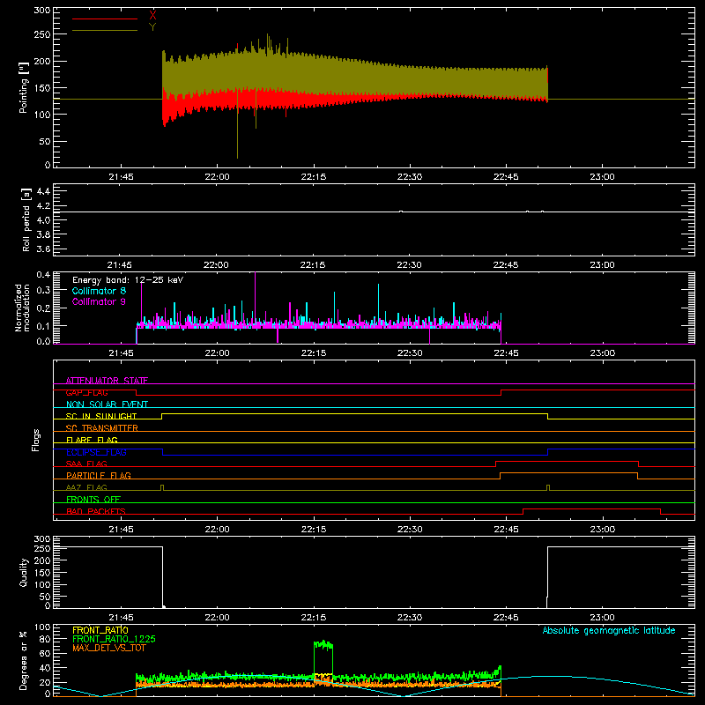The image size is (705, 705).
Task: Click 22:00 label under the Quality plot
Action: point(217,618)
